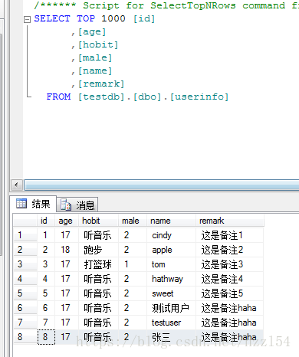Click the green script comment line
Image resolution: width=299 pixels, height=357 pixels.
[166, 5]
